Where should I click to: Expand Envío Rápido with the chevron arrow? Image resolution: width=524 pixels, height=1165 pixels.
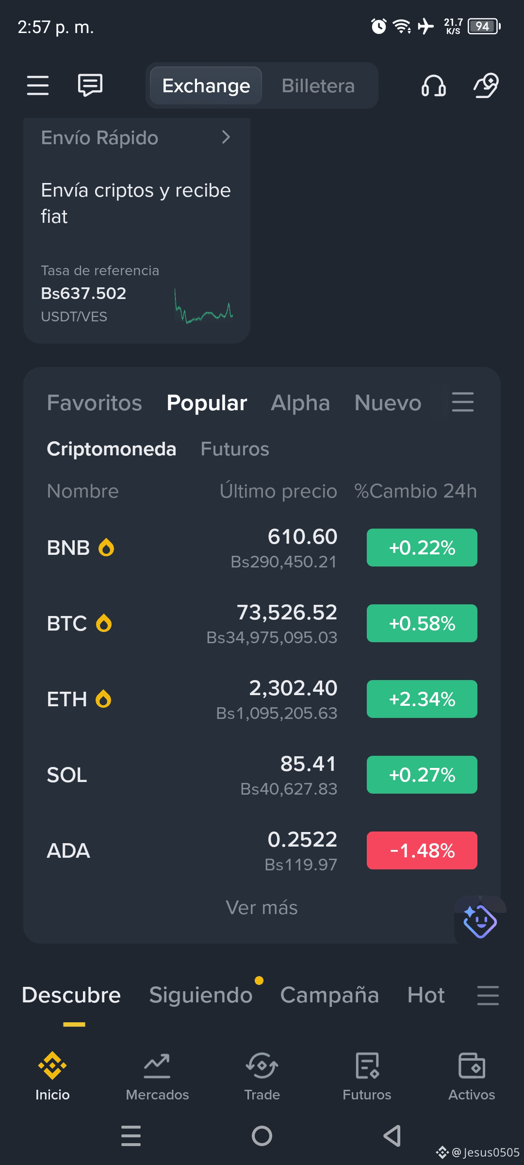pyautogui.click(x=226, y=137)
